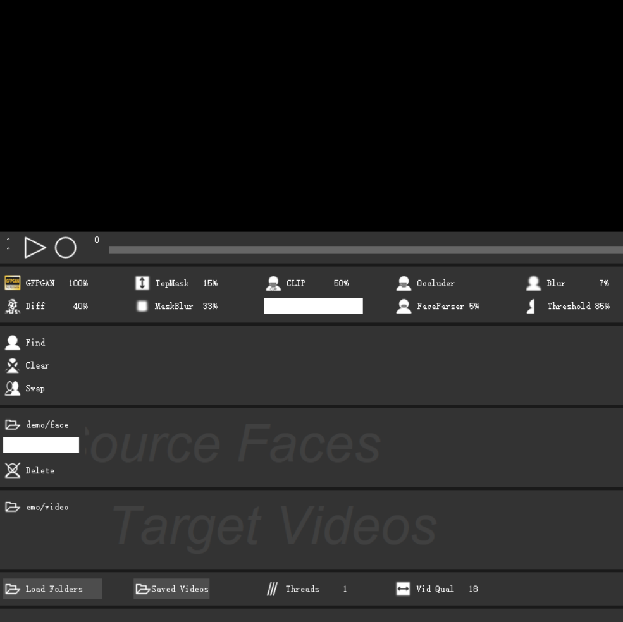This screenshot has width=623, height=622.
Task: Click the Threads value 1
Action: point(345,589)
